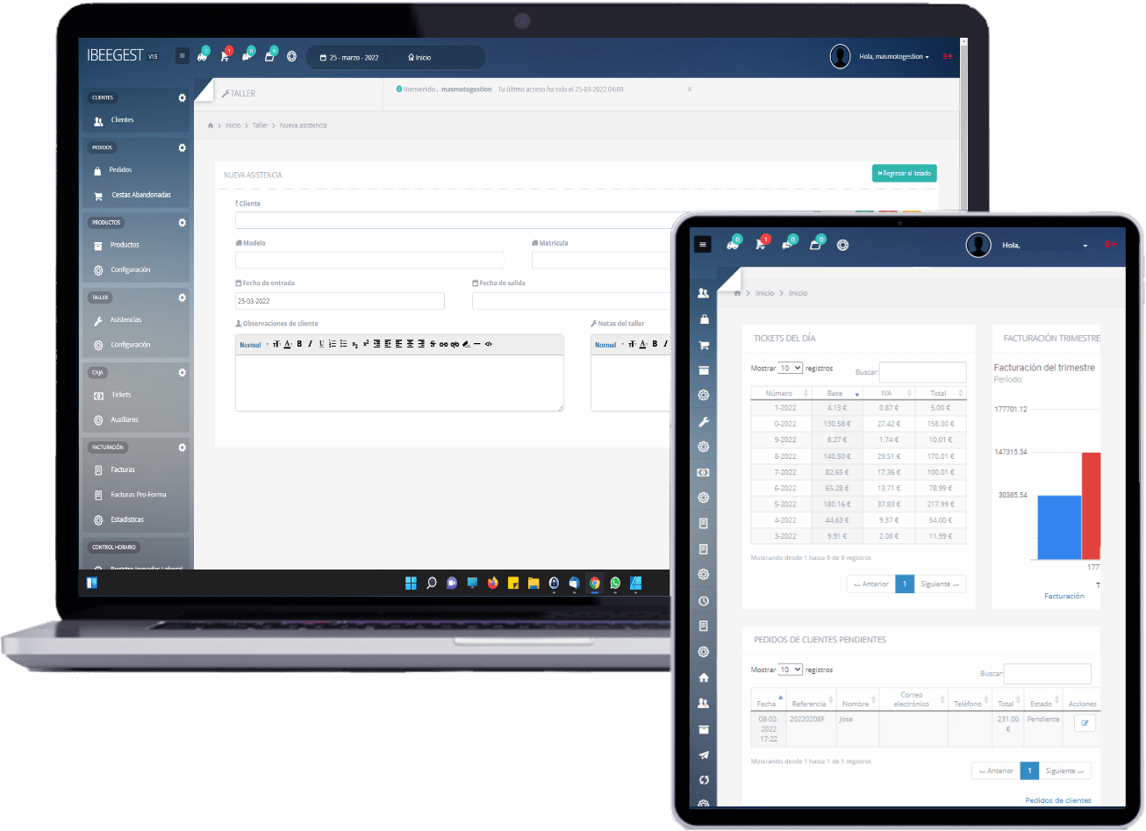
Task: Open the edit action for order 20220208F
Action: click(x=1085, y=723)
